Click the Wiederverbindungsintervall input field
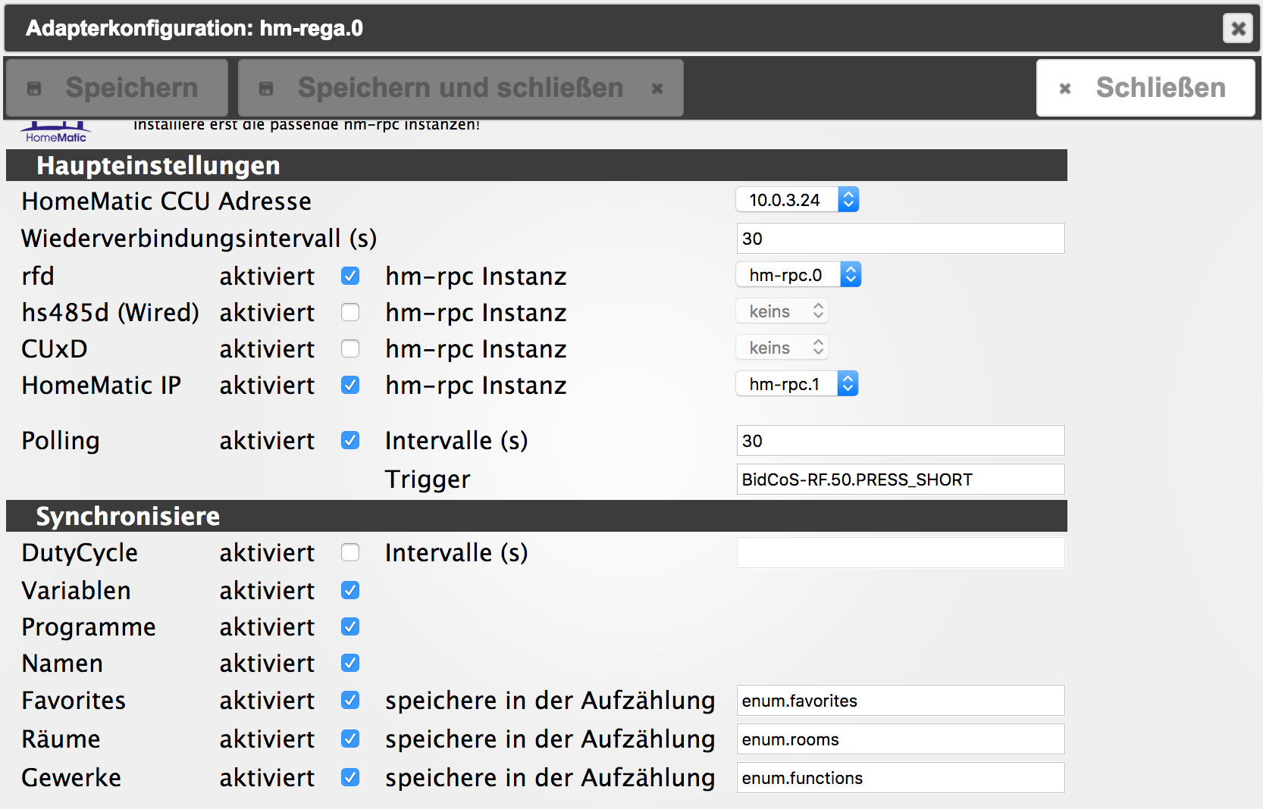1263x809 pixels. [x=900, y=239]
